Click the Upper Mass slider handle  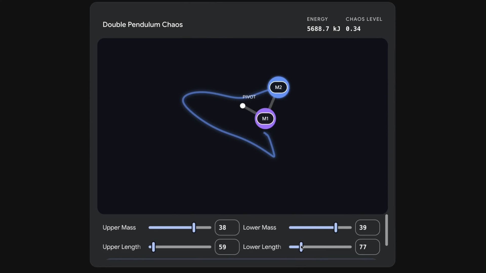coord(194,228)
